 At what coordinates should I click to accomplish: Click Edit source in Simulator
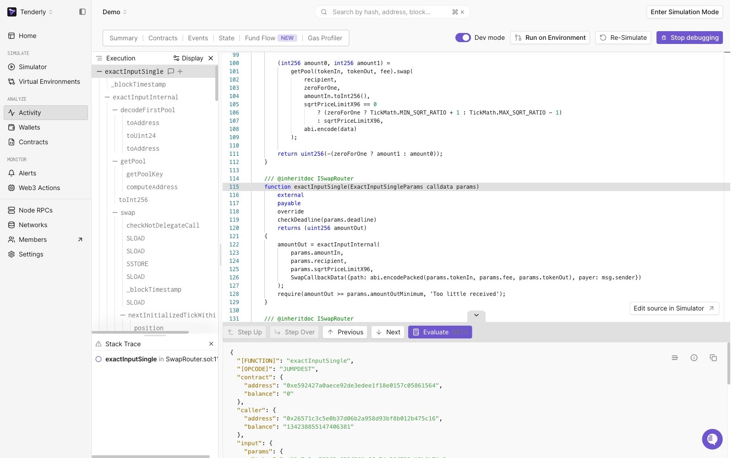[674, 308]
